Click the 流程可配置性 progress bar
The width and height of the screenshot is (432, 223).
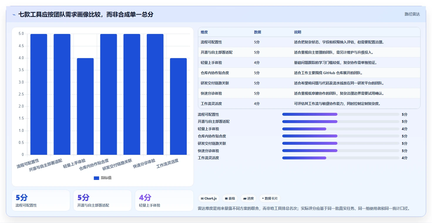click(x=341, y=114)
